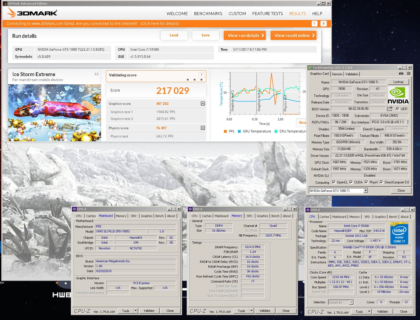Collapse the Physics score section
Screen dimensions: 420x320
point(203,128)
